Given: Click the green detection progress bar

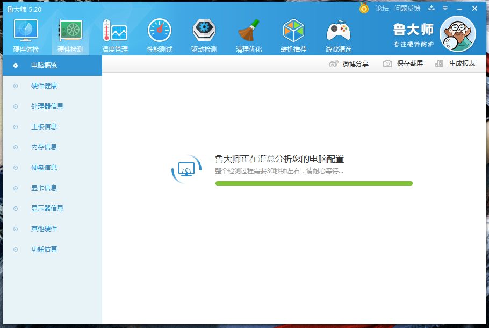Looking at the screenshot, I should click(314, 183).
